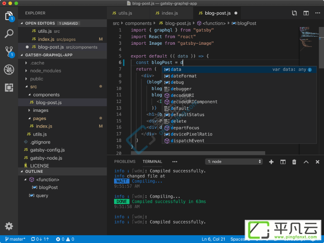Open utils.js src in open editors list
This screenshot has width=324, height=243.
[62, 31]
